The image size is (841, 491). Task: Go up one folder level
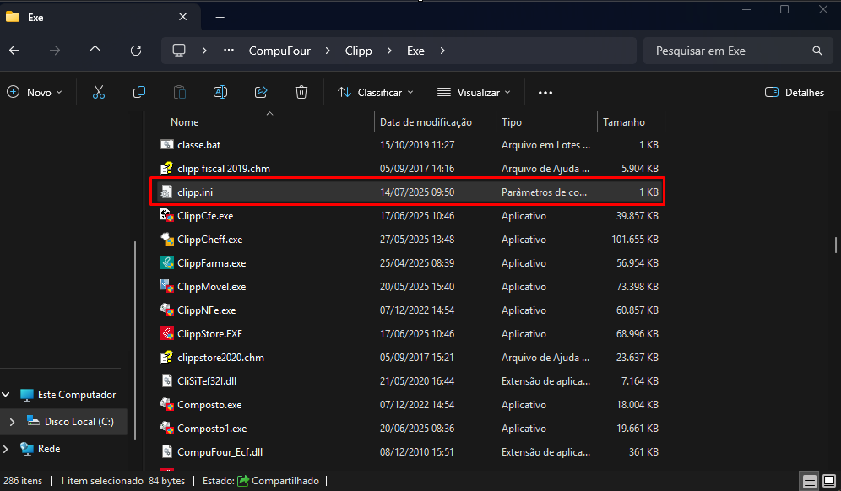point(95,51)
